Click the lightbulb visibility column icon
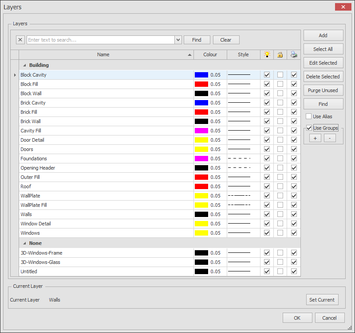The height and width of the screenshot is (333, 355). [x=267, y=54]
